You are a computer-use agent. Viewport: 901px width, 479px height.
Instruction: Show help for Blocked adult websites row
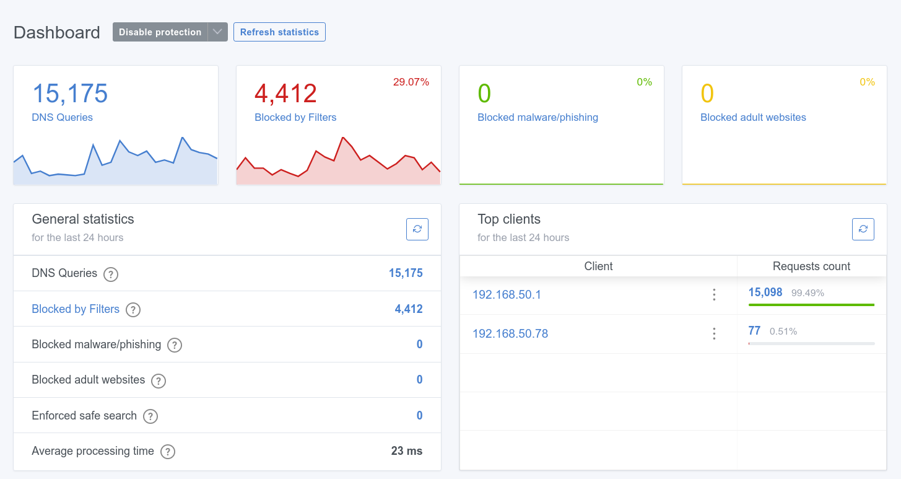point(159,380)
